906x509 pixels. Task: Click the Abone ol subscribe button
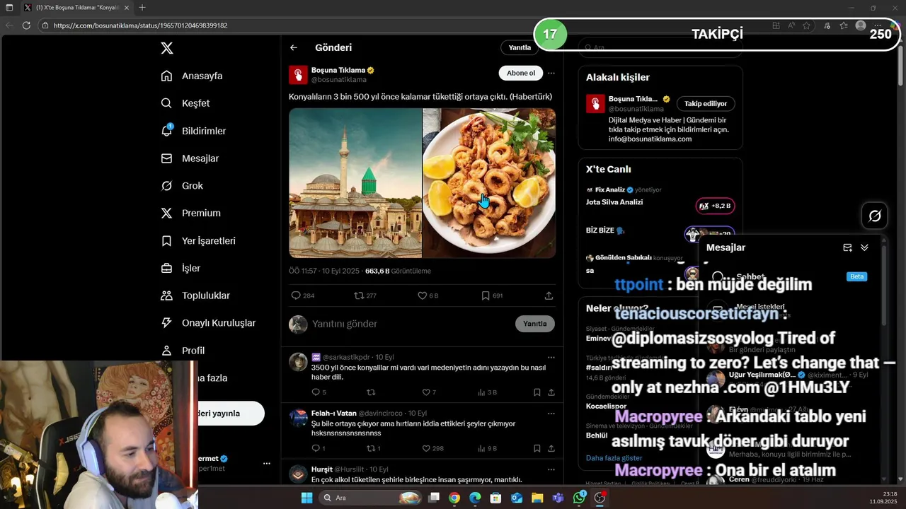(521, 73)
